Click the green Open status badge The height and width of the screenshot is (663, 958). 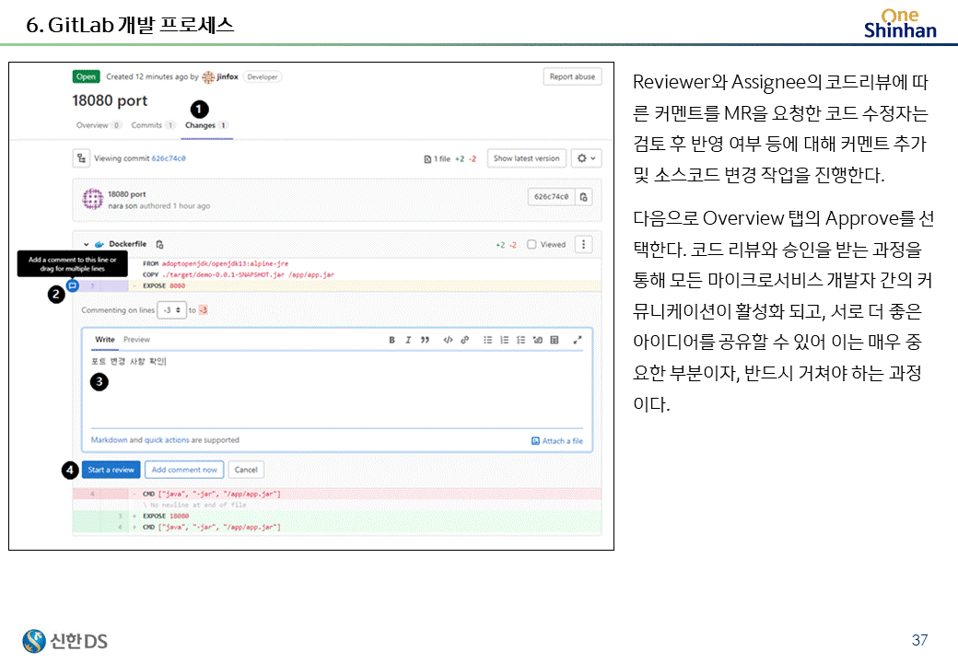[87, 77]
